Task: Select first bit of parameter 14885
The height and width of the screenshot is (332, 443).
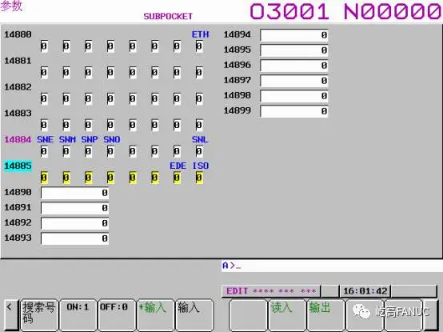Action: [x=44, y=178]
